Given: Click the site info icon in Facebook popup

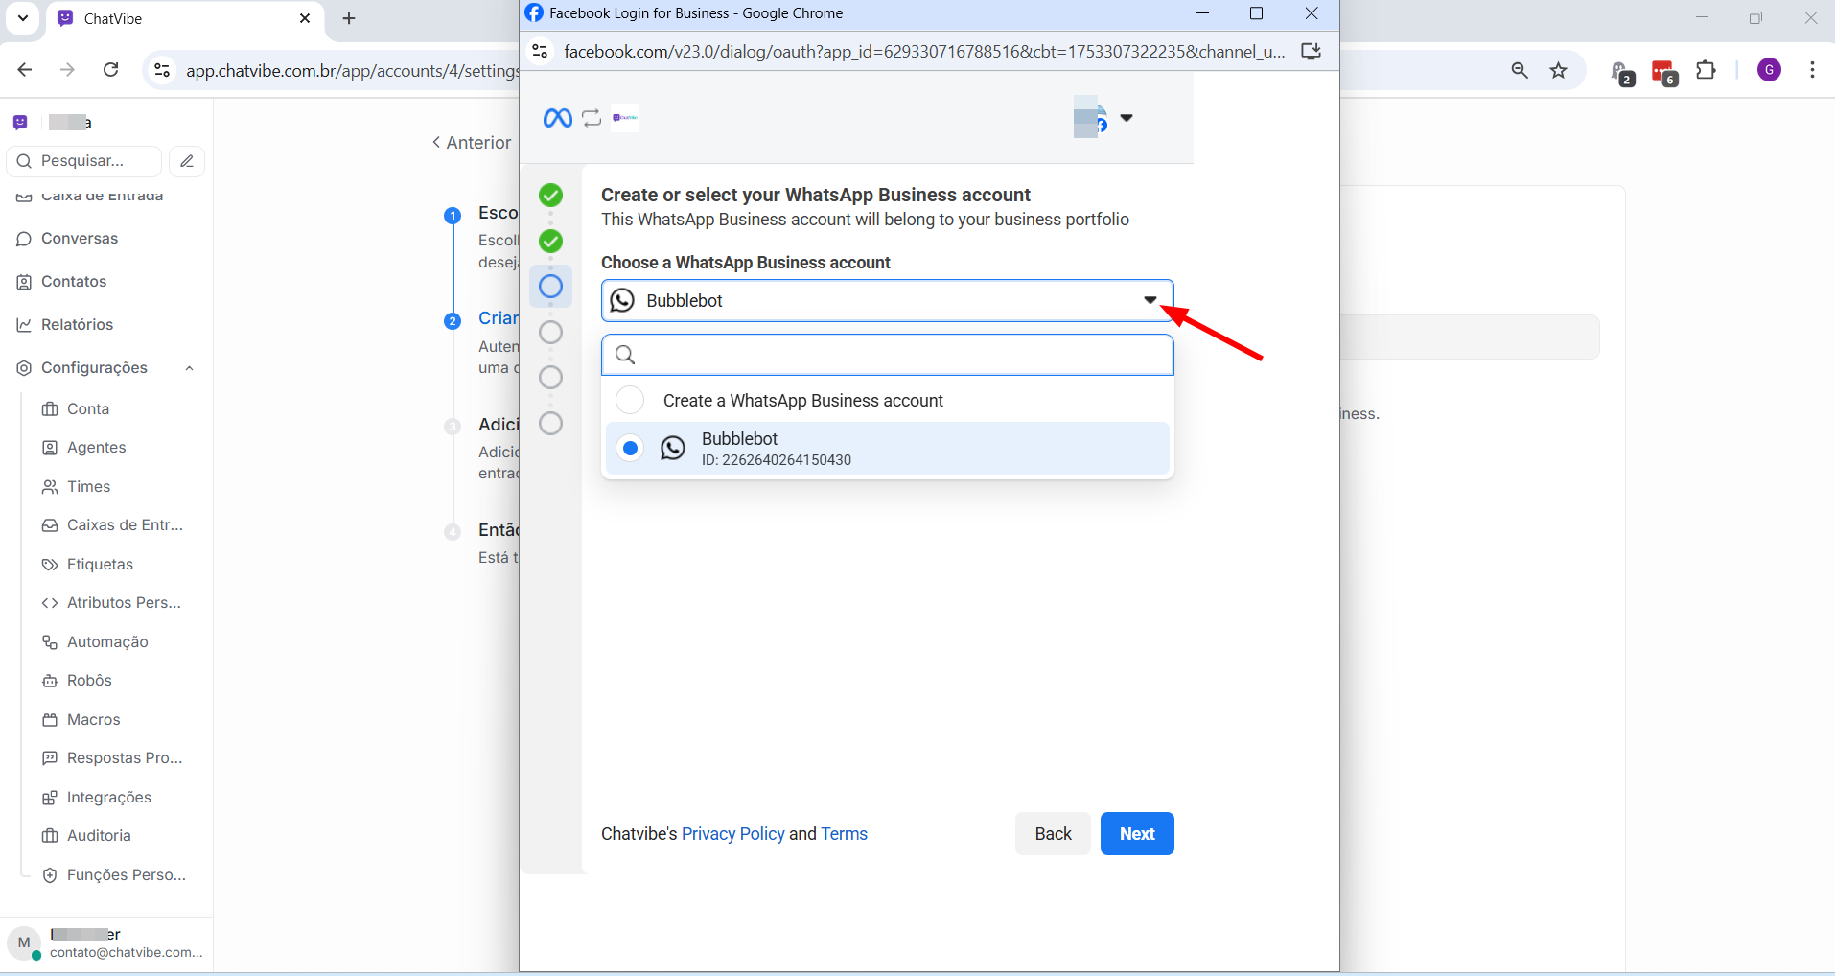Looking at the screenshot, I should click(541, 51).
